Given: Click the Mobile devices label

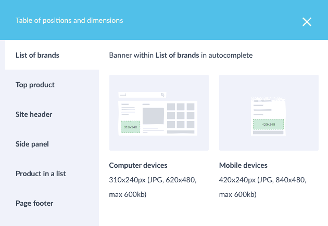Looking at the screenshot, I should [x=243, y=165].
